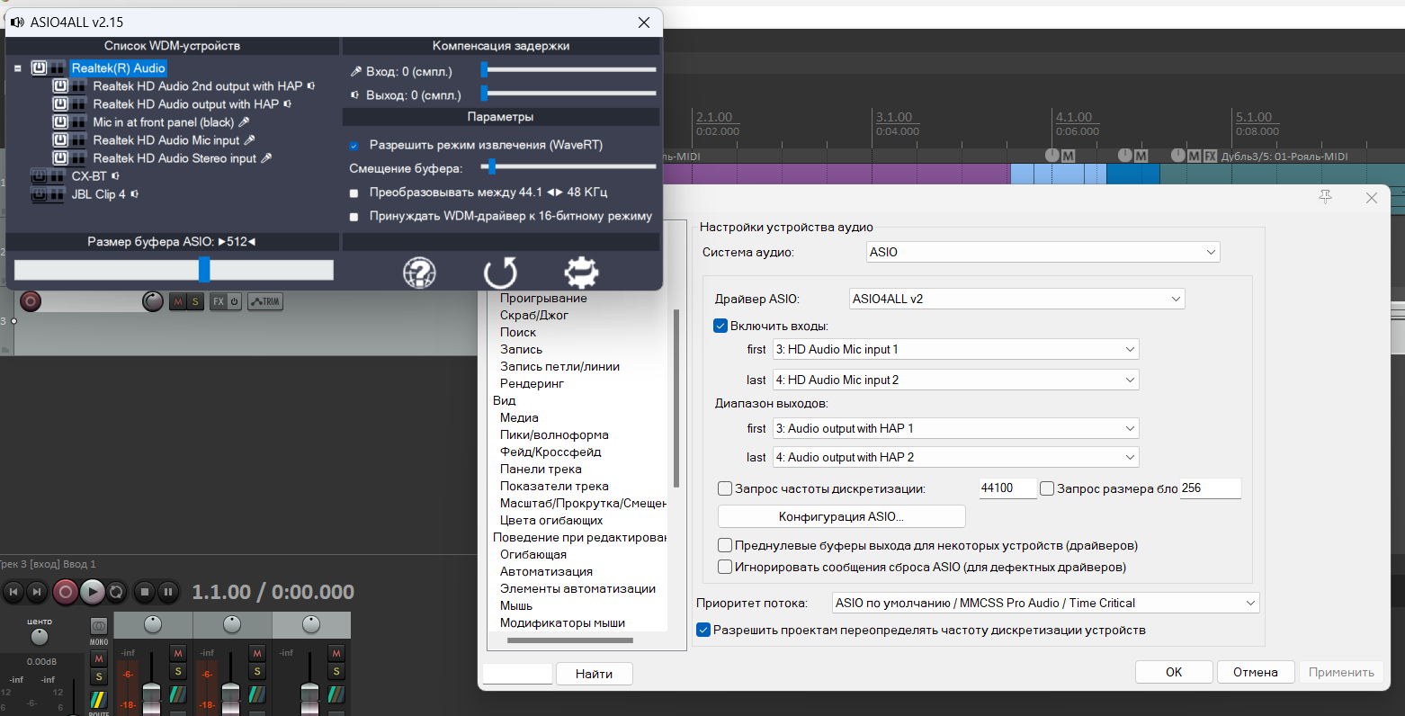Open 'Рендеринг' preferences section
This screenshot has width=1405, height=716.
point(532,383)
